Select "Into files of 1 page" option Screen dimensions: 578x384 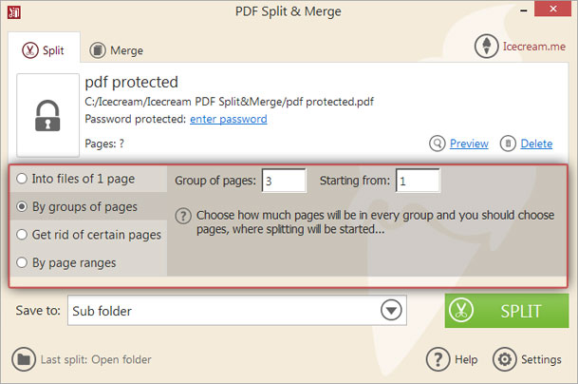tap(23, 178)
